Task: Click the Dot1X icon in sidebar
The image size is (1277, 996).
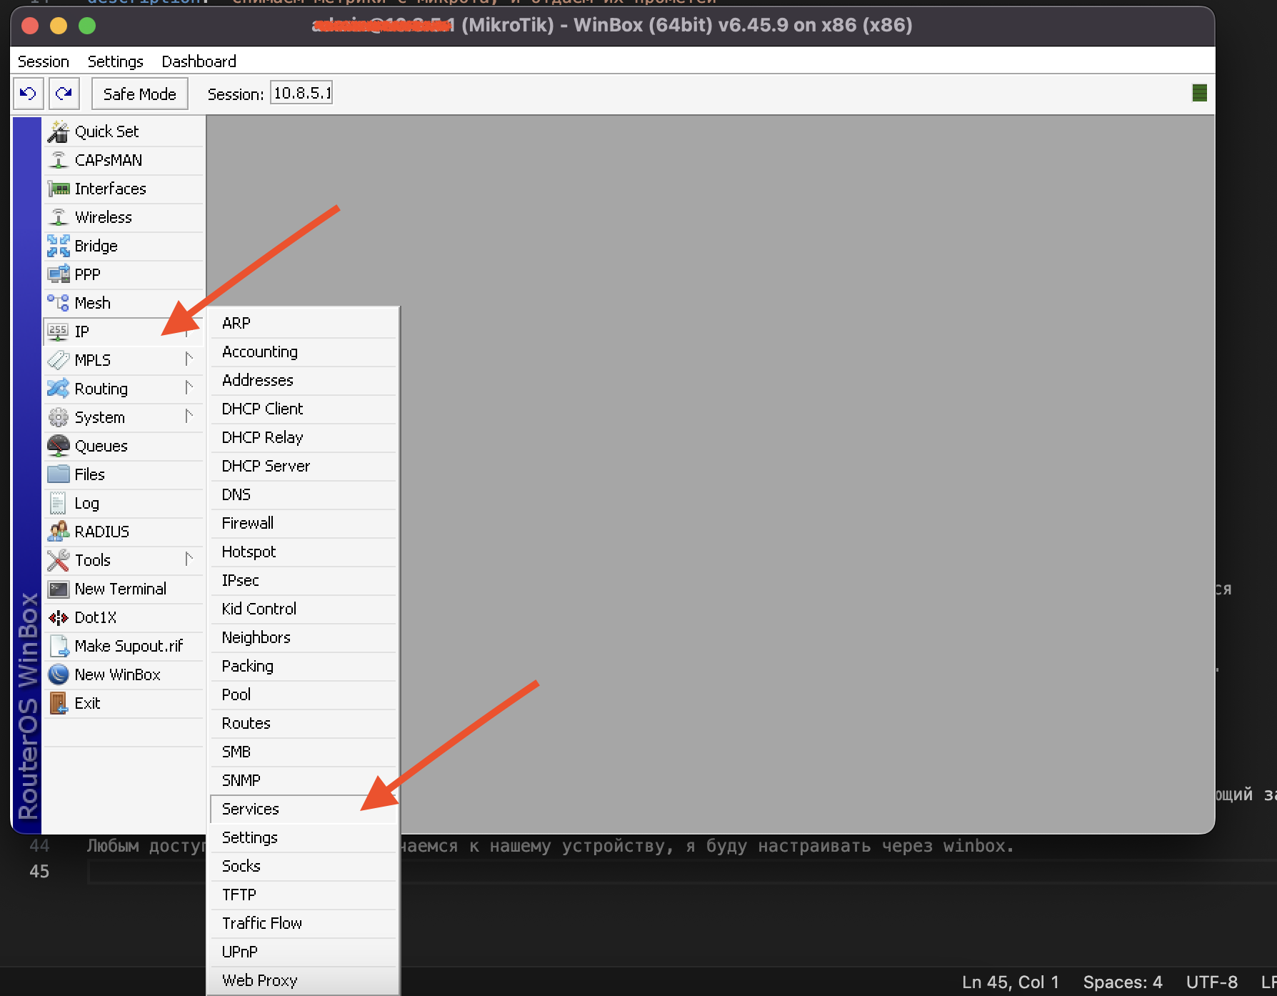Action: (x=58, y=617)
